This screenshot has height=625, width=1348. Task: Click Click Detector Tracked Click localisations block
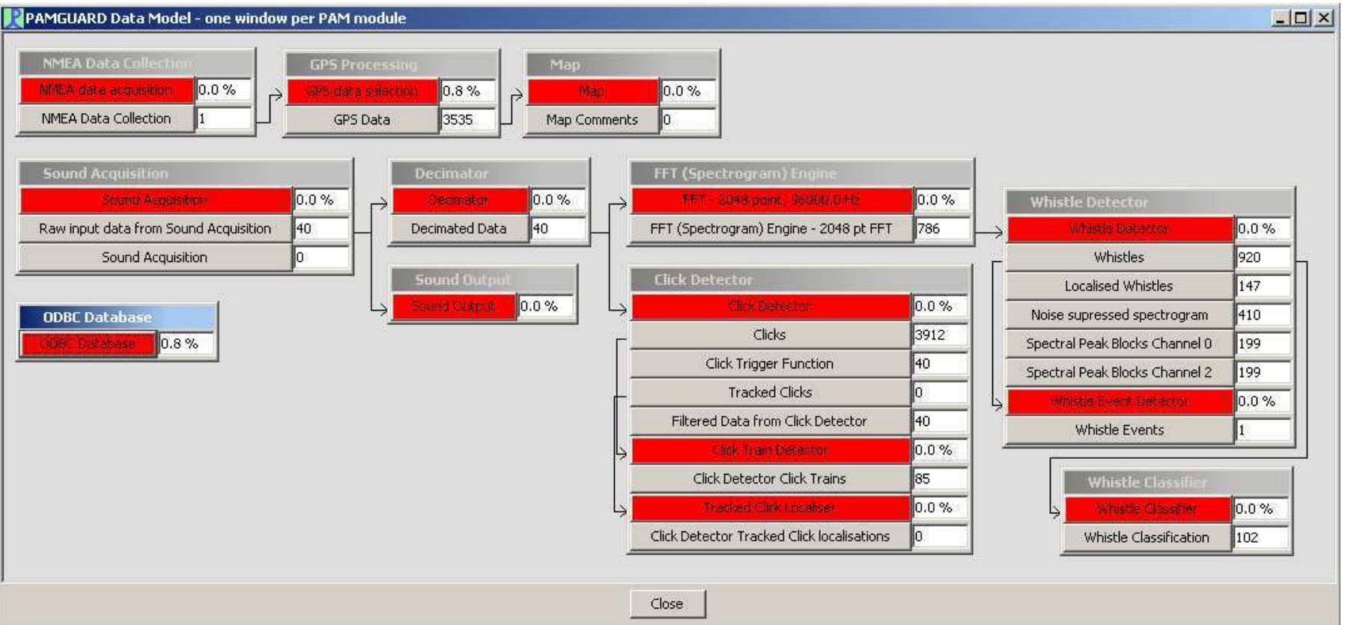click(770, 536)
